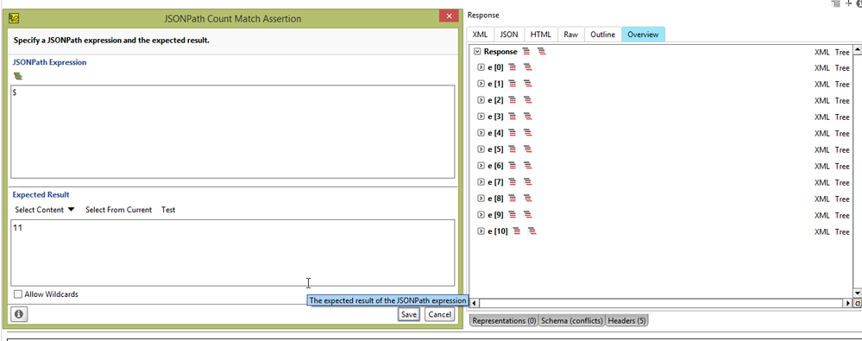Switch to the JSON response tab
Screen dimensions: 862x341
coord(509,35)
